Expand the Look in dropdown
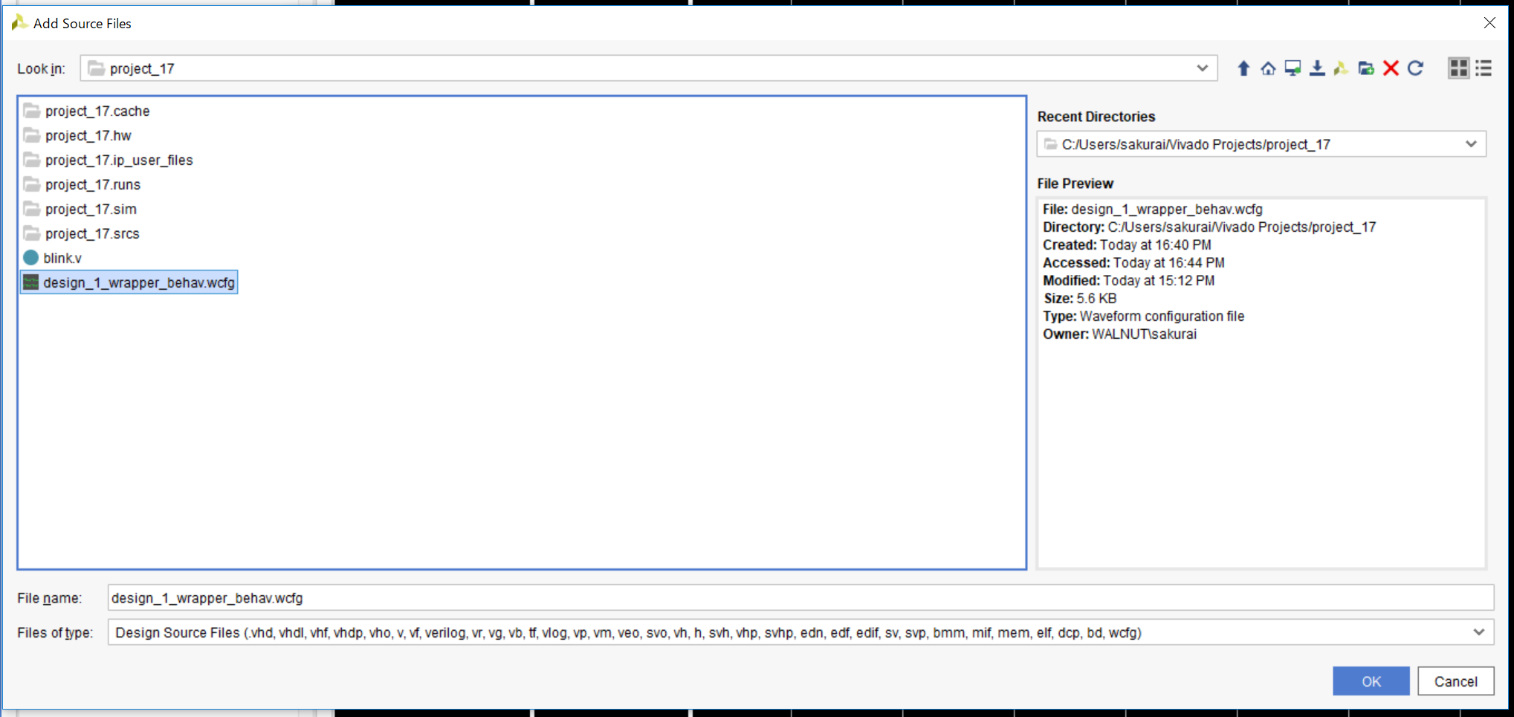This screenshot has width=1514, height=717. [x=1202, y=68]
